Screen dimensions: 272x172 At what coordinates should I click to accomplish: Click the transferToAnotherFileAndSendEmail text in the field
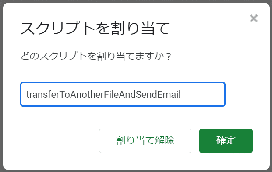click(103, 94)
